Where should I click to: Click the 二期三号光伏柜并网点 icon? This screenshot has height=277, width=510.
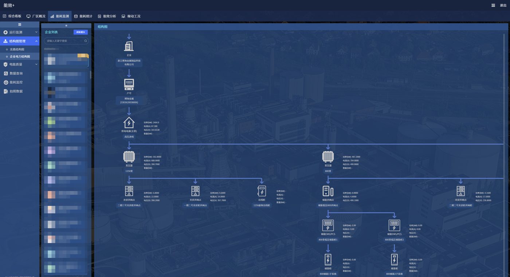pyautogui.click(x=129, y=191)
